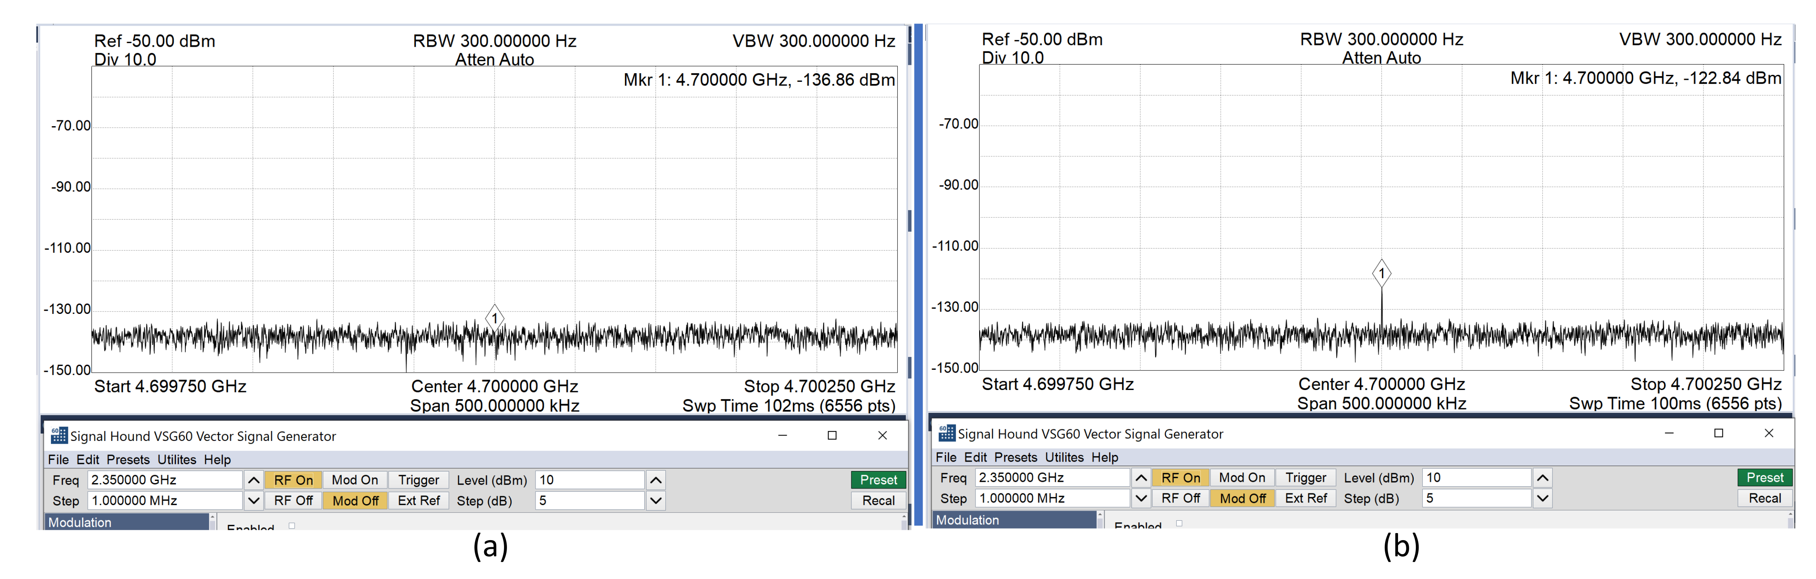
Task: Click marker 1 diamond in left spectrum
Action: [x=495, y=318]
